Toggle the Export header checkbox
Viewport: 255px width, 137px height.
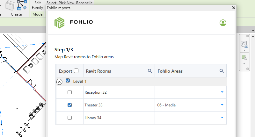click(76, 71)
